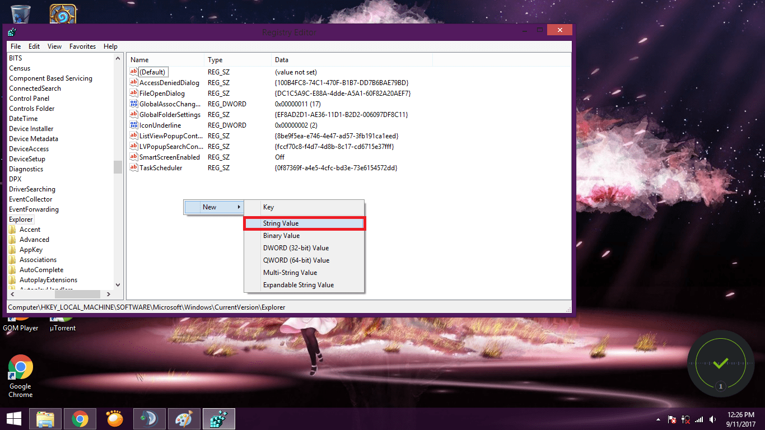Select Multi-String Value from the context menu

pos(291,272)
